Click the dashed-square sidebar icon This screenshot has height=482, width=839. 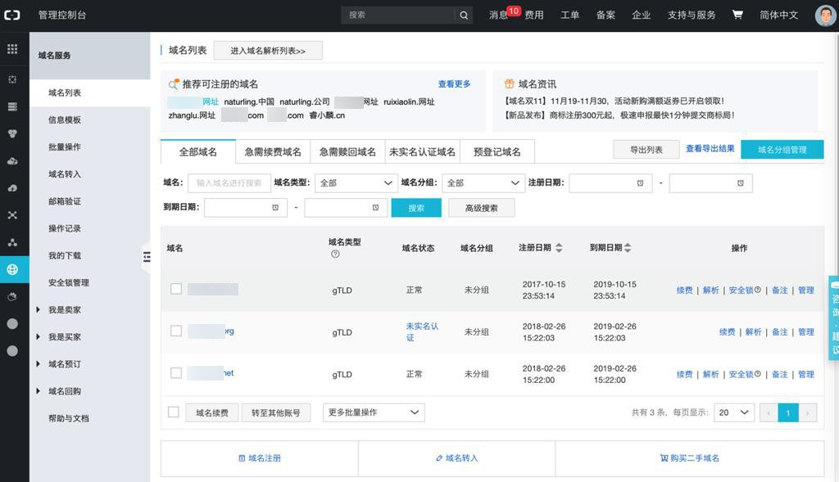(12, 79)
